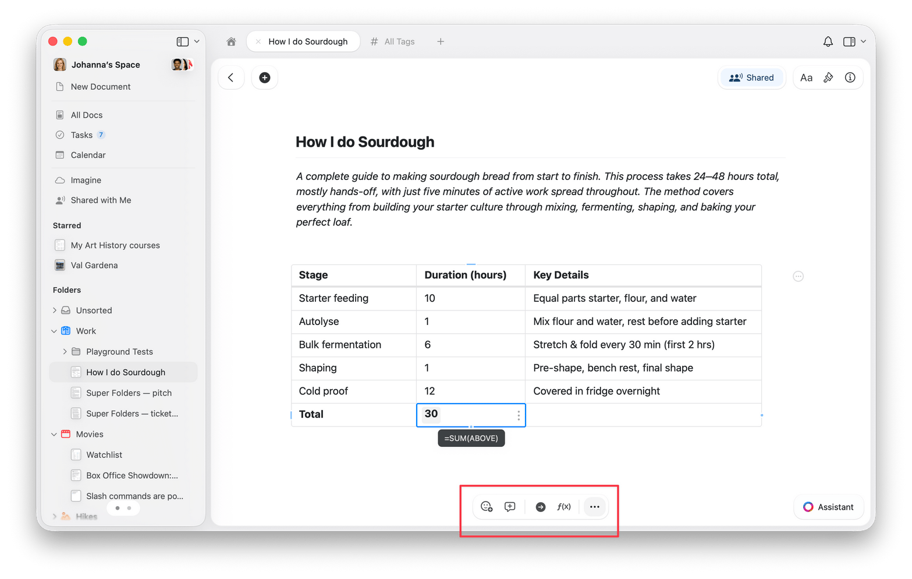
Task: Open right panel layout dropdown chevron
Action: click(864, 41)
